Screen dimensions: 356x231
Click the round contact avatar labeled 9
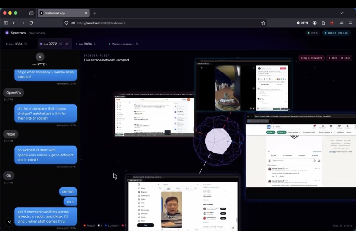click(x=40, y=57)
